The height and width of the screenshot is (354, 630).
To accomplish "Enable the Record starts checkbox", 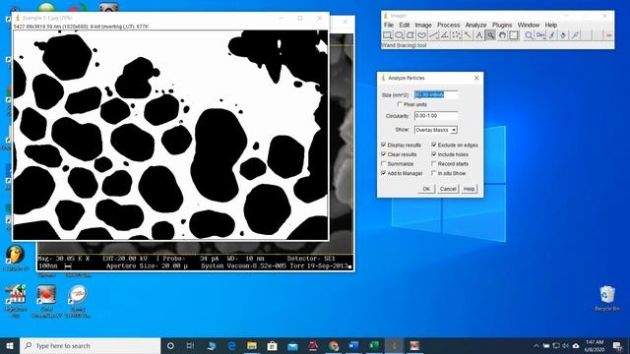I will coord(434,164).
